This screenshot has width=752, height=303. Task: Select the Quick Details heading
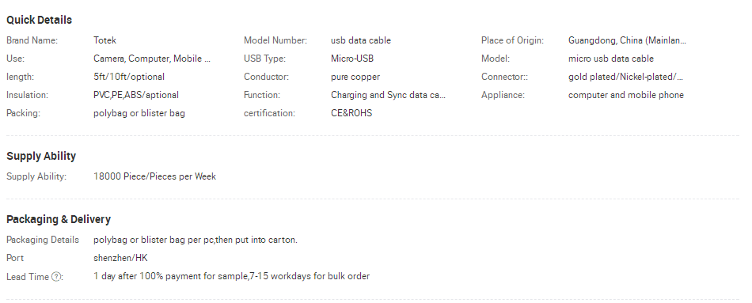[40, 20]
